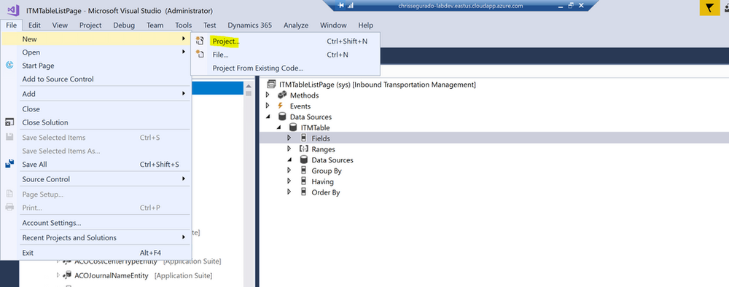The image size is (729, 287).
Task: Expand the Group By node
Action: (x=289, y=170)
